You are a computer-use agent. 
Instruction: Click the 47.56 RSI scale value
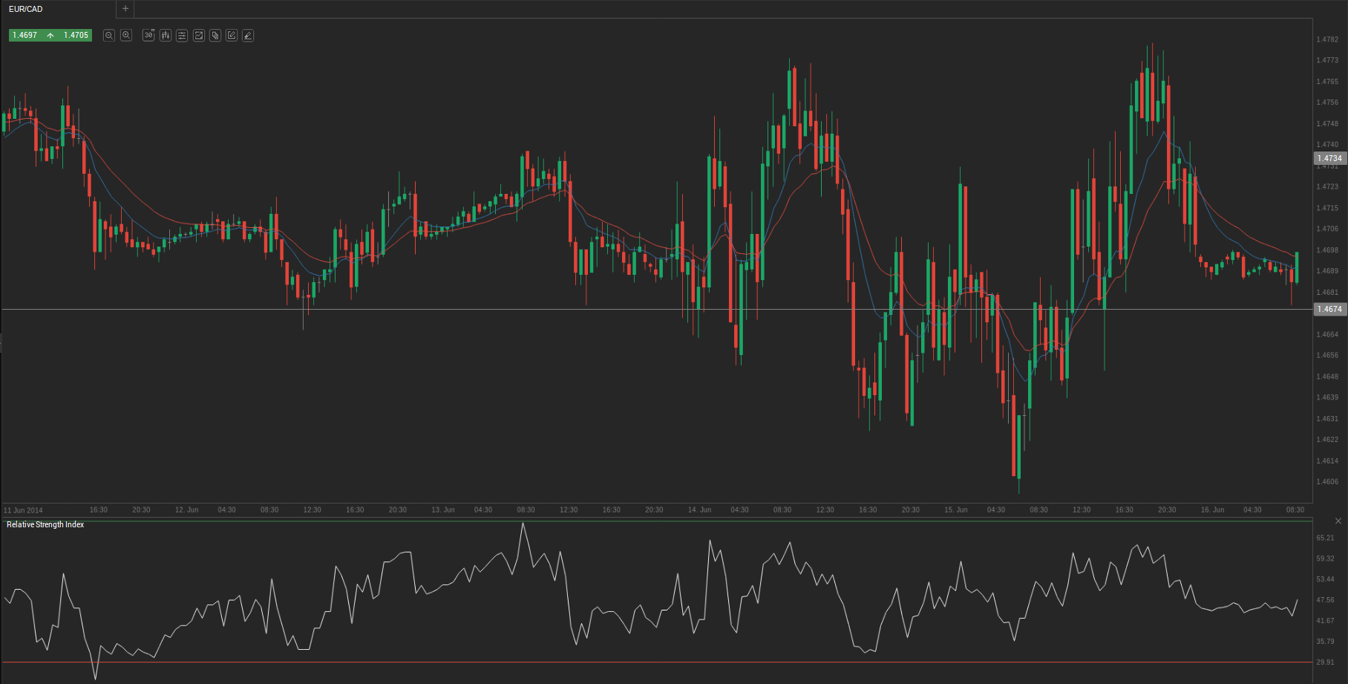1325,600
